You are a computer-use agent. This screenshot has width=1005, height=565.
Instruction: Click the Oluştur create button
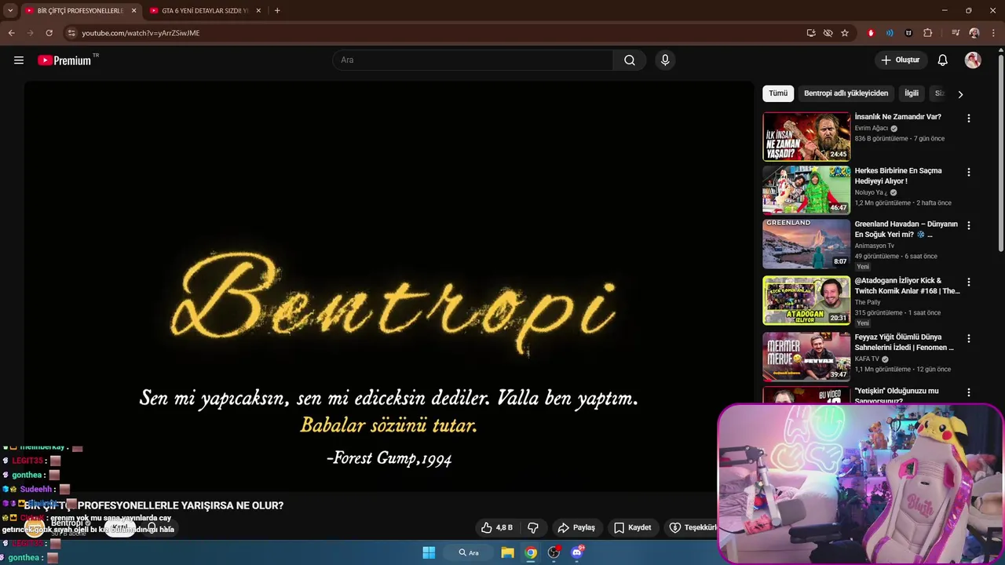coord(901,60)
